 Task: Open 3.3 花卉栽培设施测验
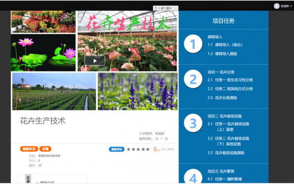click(x=226, y=153)
